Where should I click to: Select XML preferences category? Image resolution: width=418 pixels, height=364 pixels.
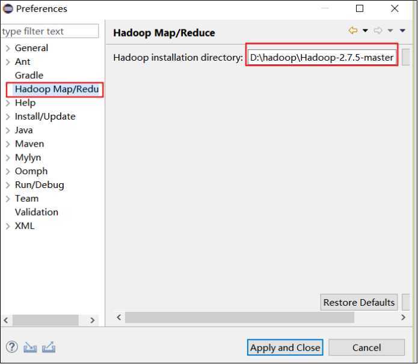point(25,226)
